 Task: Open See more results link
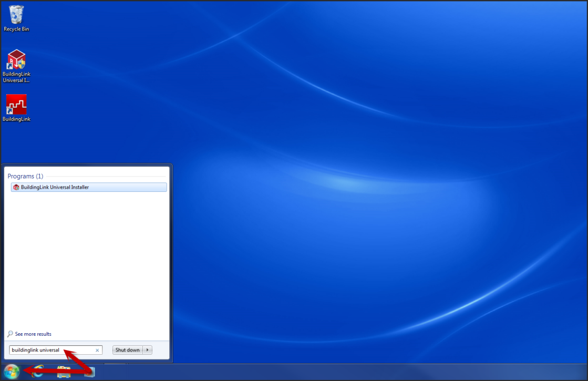pyautogui.click(x=33, y=334)
